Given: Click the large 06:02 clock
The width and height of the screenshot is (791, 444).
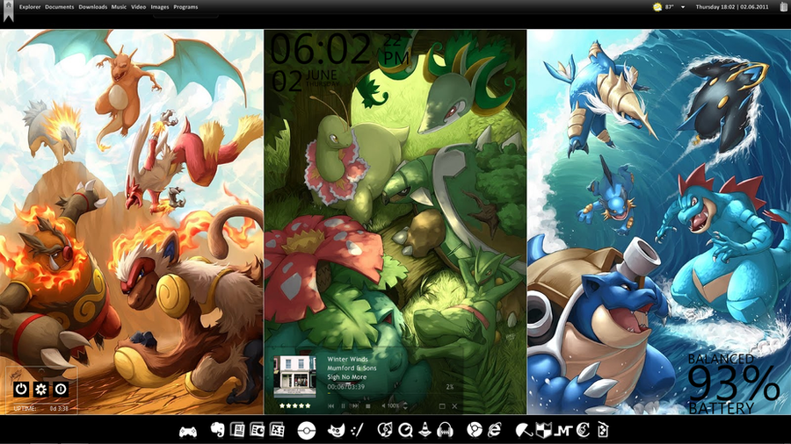Looking at the screenshot, I should [x=321, y=49].
